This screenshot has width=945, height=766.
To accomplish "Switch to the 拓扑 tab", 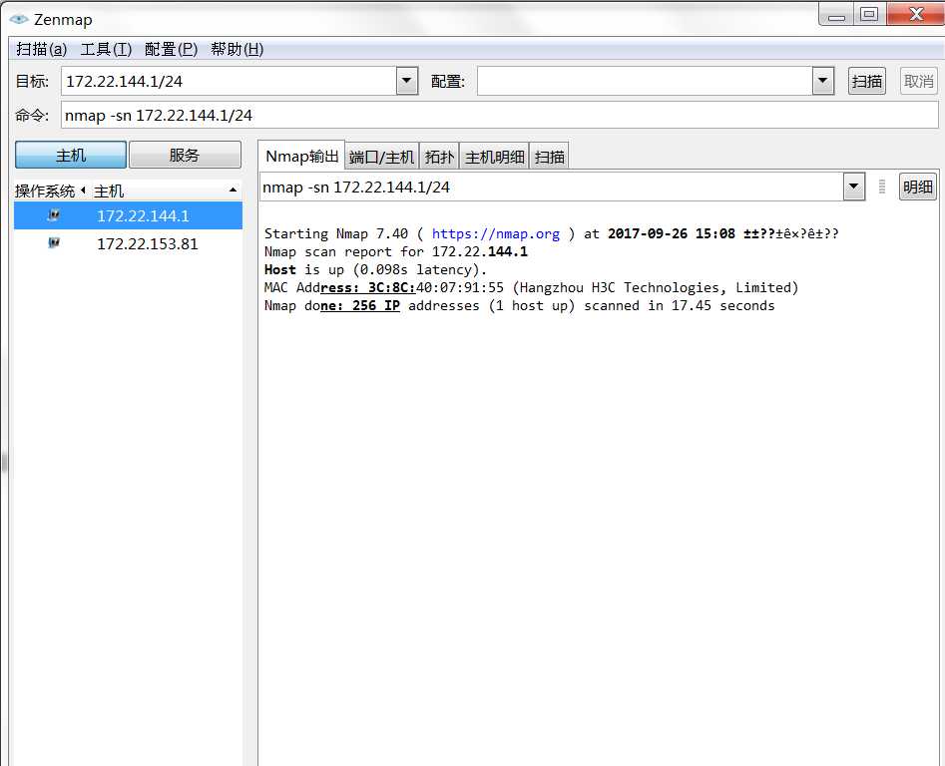I will pos(439,157).
